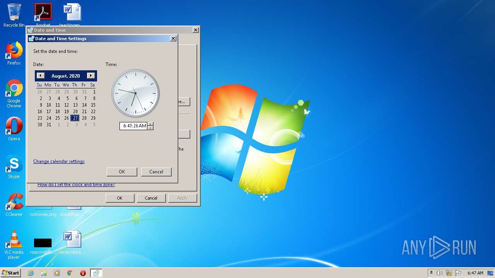Close the background Date and Time window

tap(196, 30)
